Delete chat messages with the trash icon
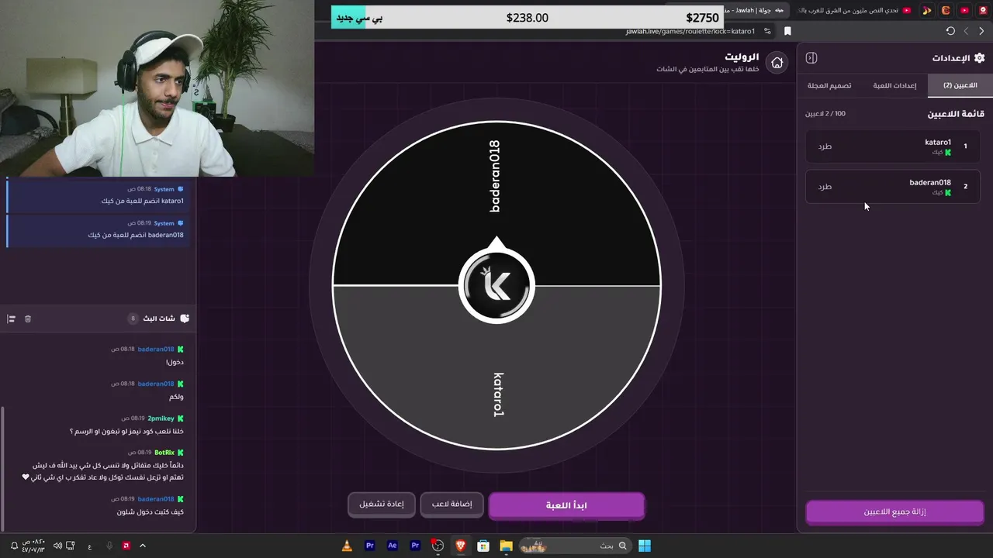This screenshot has height=558, width=993. click(28, 319)
